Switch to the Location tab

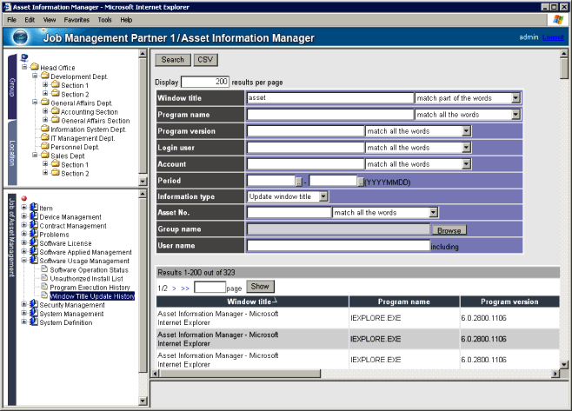[12, 151]
